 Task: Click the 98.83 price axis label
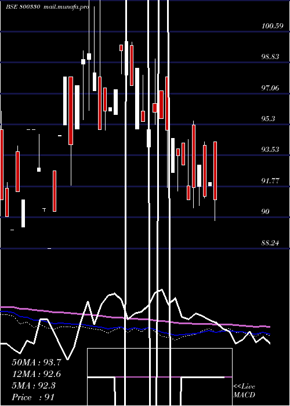[x=270, y=57]
